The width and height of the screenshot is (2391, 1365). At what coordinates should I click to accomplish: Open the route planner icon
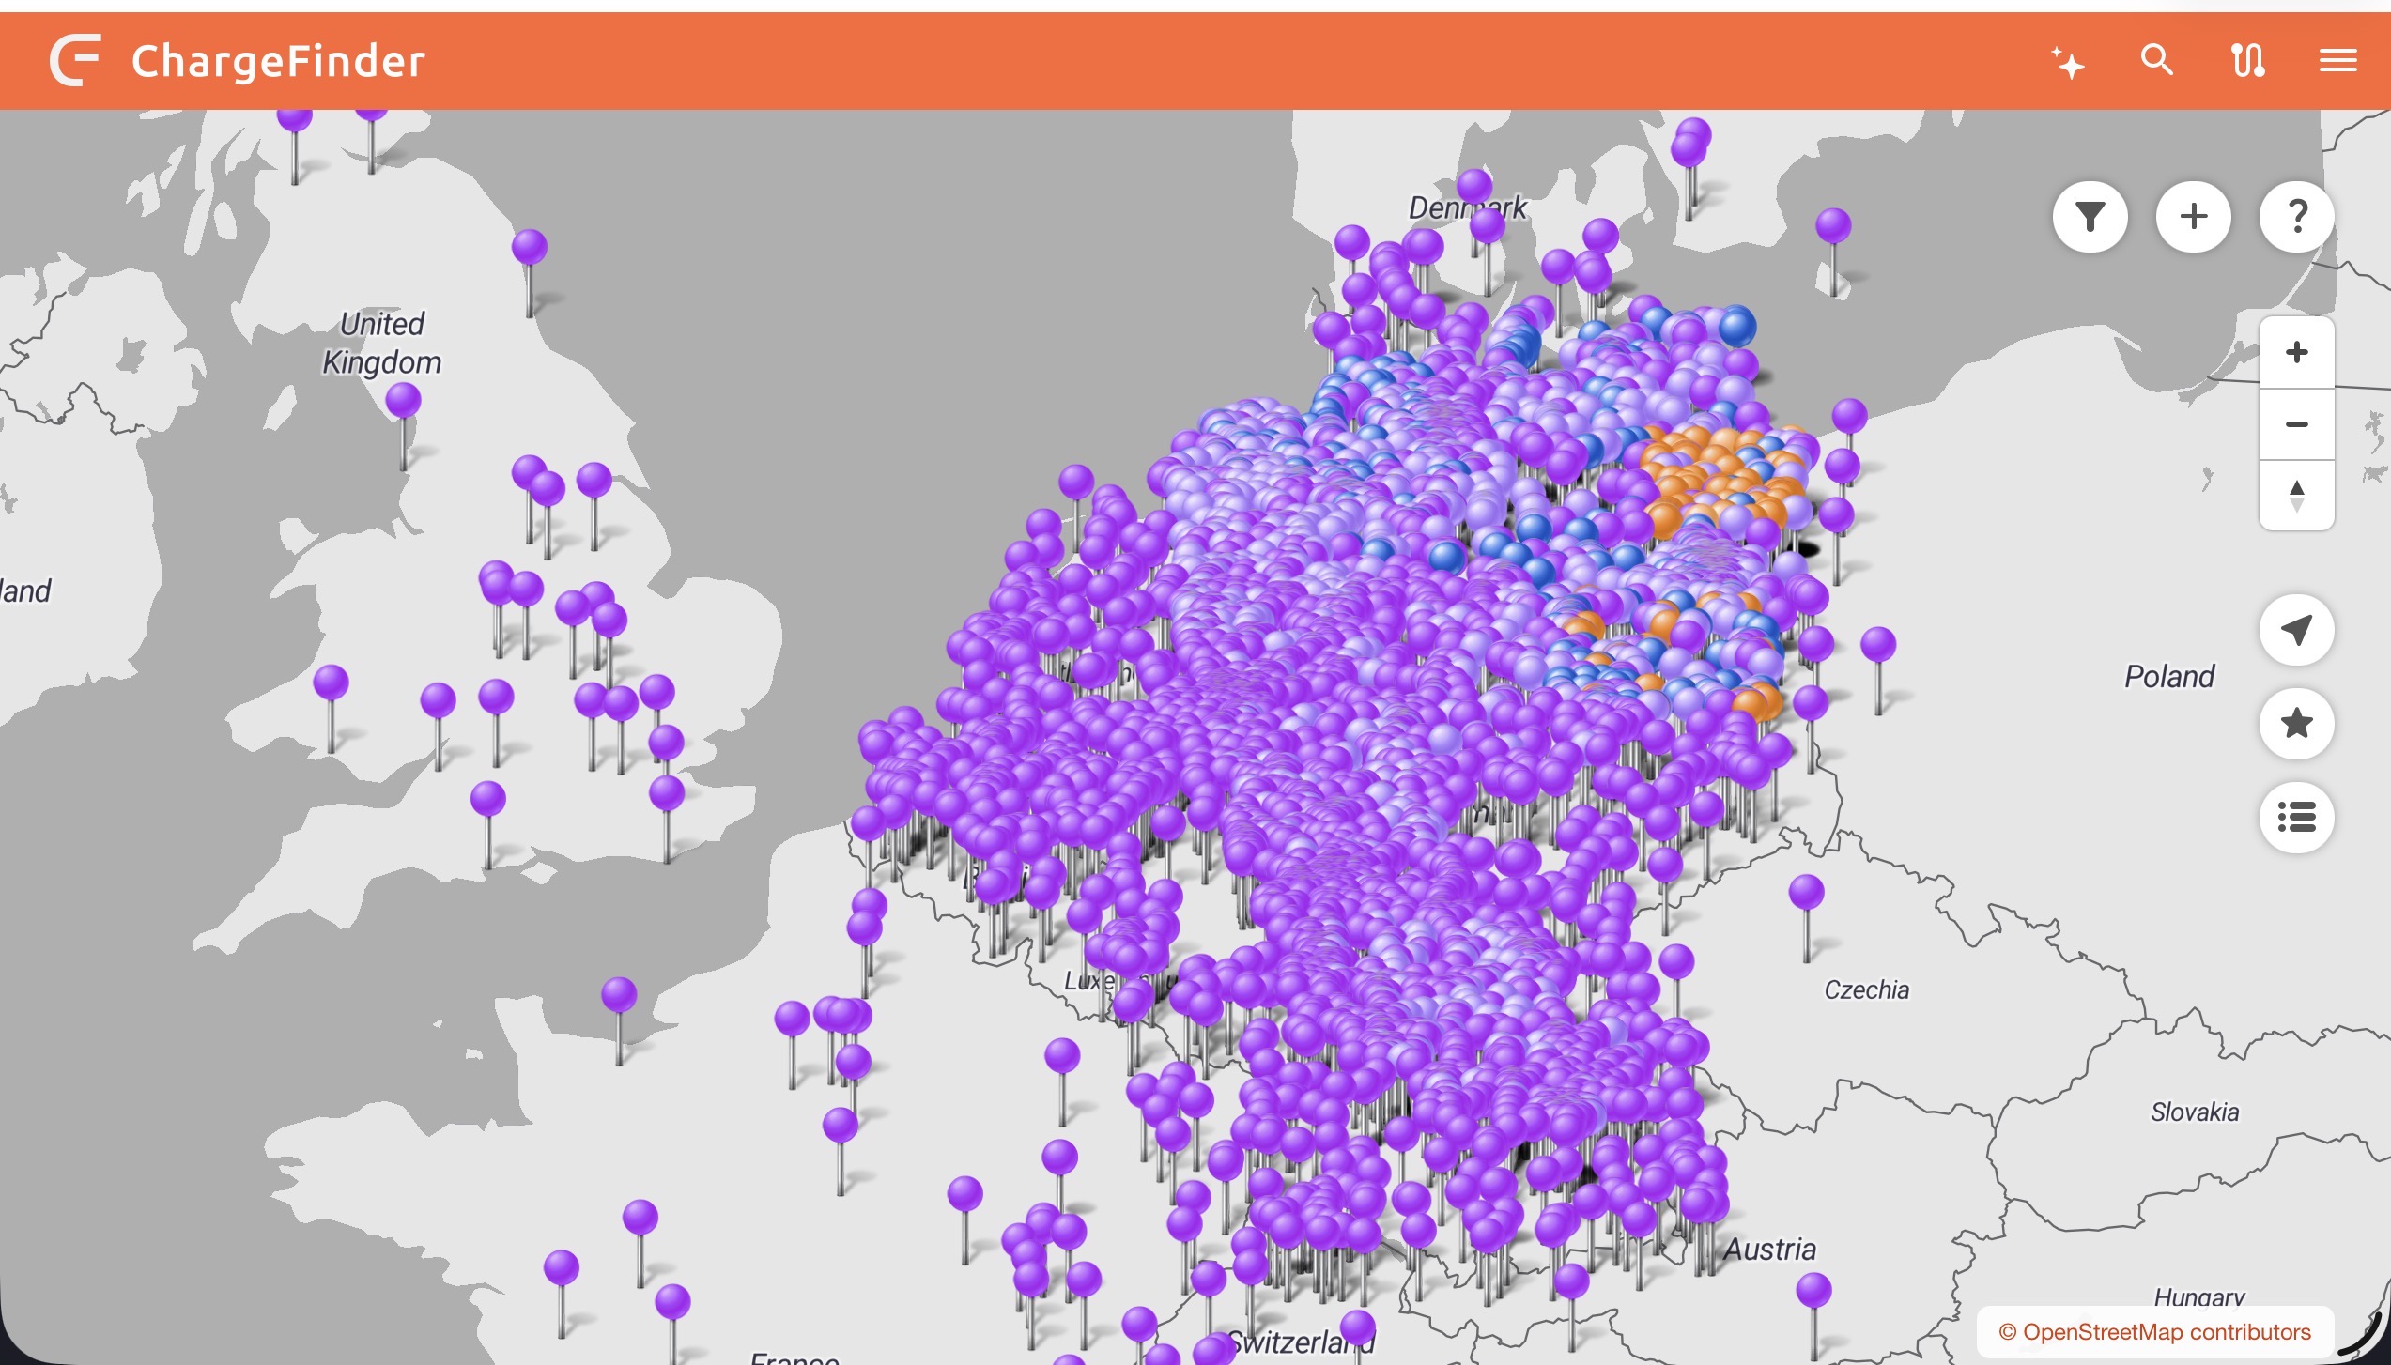tap(2247, 61)
